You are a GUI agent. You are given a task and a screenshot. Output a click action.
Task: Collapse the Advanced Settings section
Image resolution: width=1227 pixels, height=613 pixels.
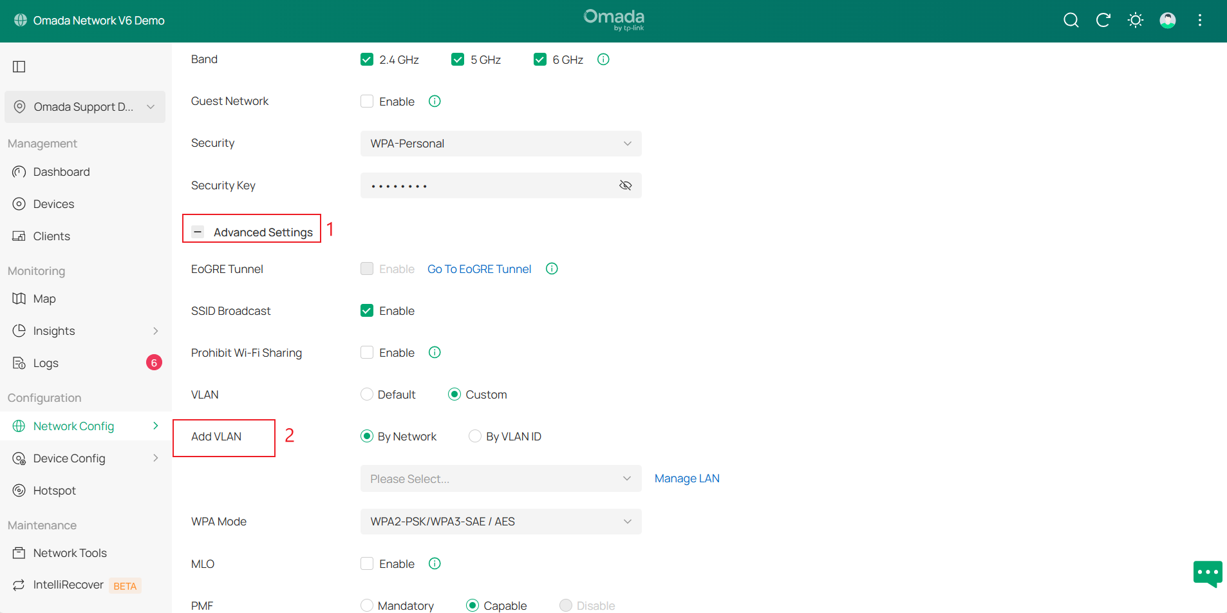197,231
